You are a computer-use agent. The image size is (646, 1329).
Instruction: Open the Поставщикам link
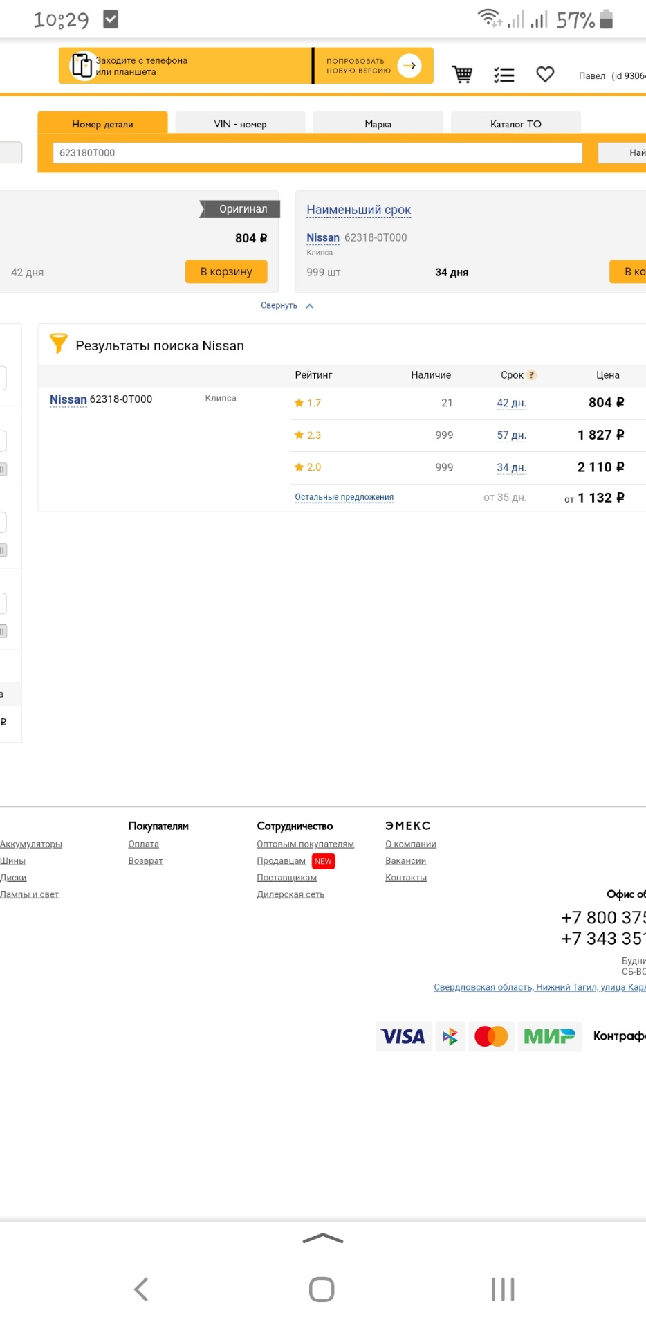pos(286,877)
